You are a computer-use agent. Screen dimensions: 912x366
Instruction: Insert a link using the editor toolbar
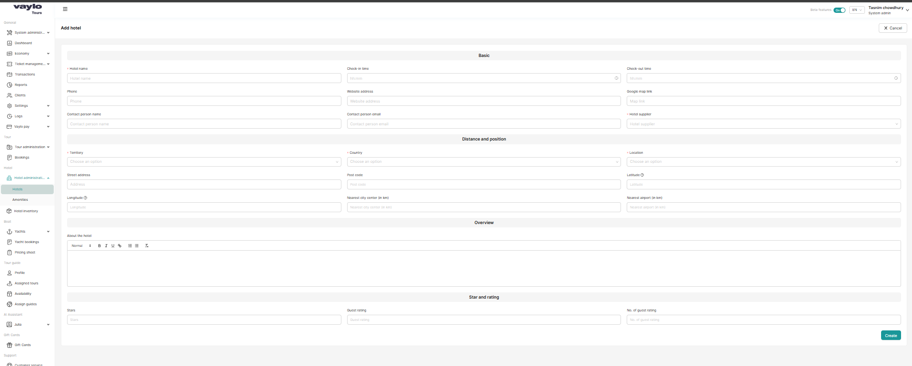click(x=119, y=246)
